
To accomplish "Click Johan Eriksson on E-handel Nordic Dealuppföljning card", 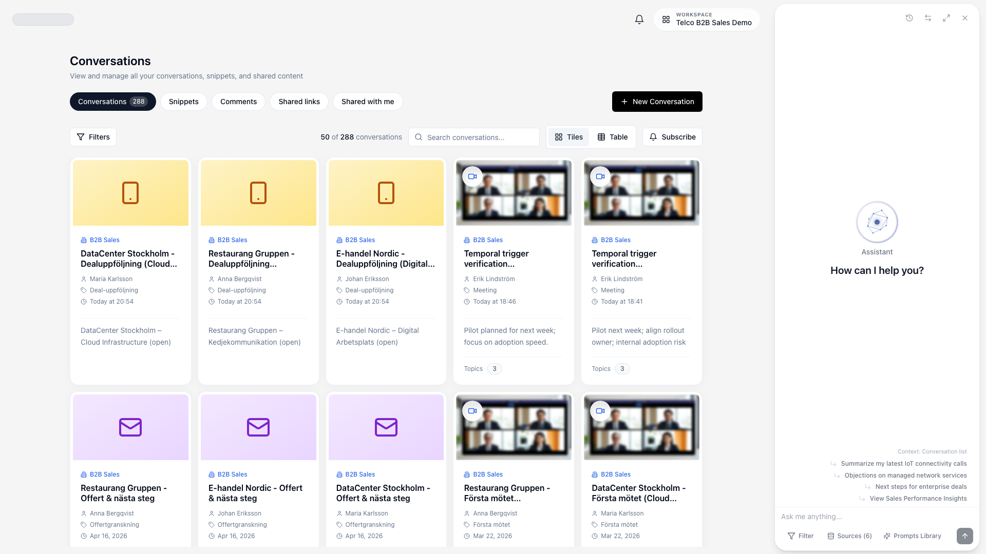I will click(x=367, y=279).
